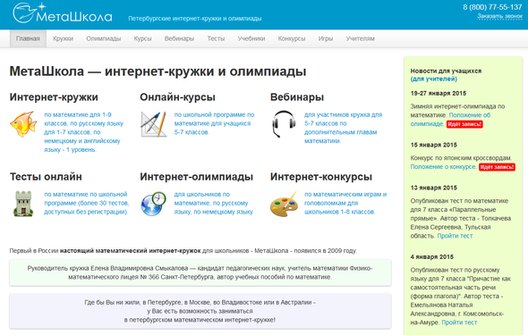Screen dimensions: 528x335
Task: Select the Главная tab
Action: tap(28, 38)
